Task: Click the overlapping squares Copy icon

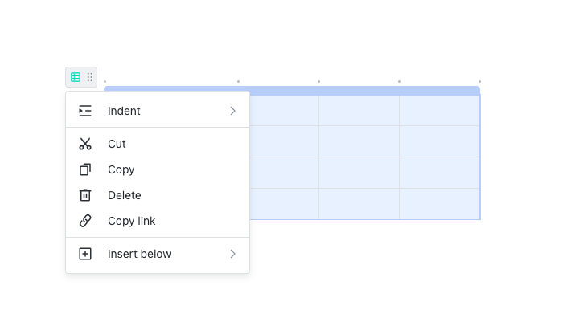Action: tap(85, 169)
